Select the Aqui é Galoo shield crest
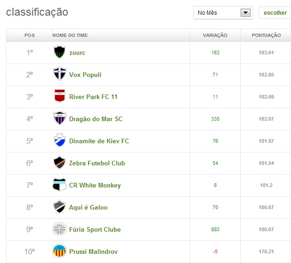This screenshot has width=291, height=263. [59, 206]
